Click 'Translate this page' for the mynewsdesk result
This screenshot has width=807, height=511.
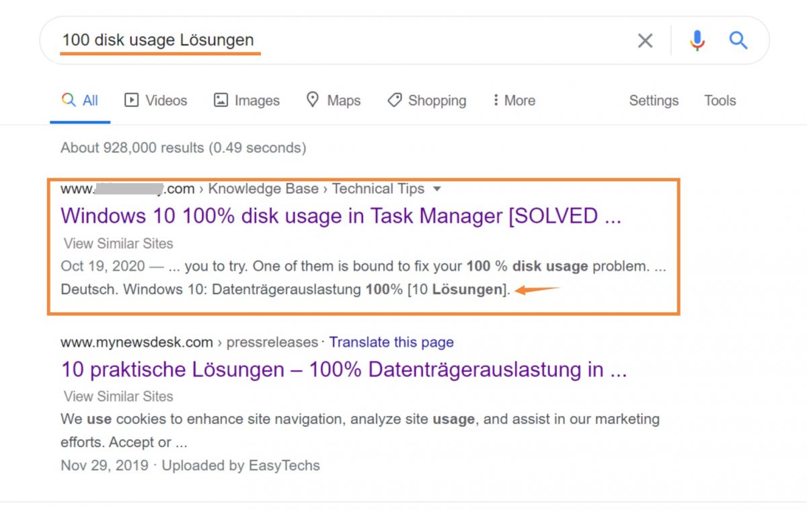point(391,343)
